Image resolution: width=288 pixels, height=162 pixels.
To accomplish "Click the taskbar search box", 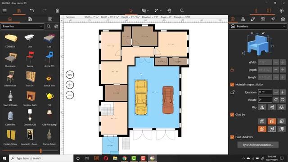I will point(41,158).
